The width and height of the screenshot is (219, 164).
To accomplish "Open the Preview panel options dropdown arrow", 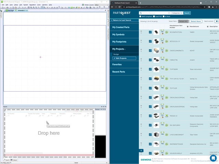I will pyautogui.click(x=101, y=109).
